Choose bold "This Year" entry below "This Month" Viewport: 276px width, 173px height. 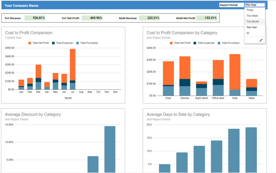tap(252, 27)
